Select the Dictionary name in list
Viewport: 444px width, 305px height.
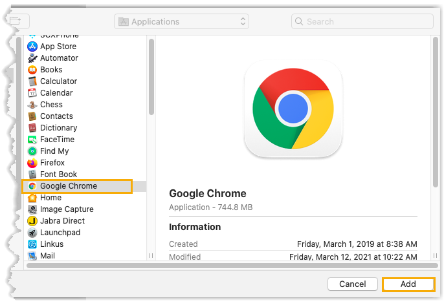(x=59, y=128)
